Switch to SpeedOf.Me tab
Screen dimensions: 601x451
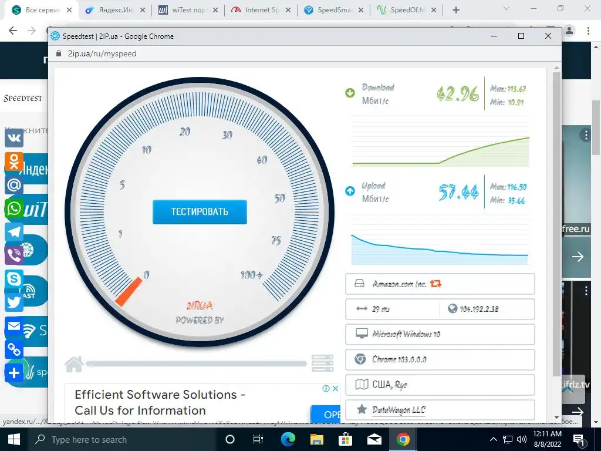coord(407,10)
